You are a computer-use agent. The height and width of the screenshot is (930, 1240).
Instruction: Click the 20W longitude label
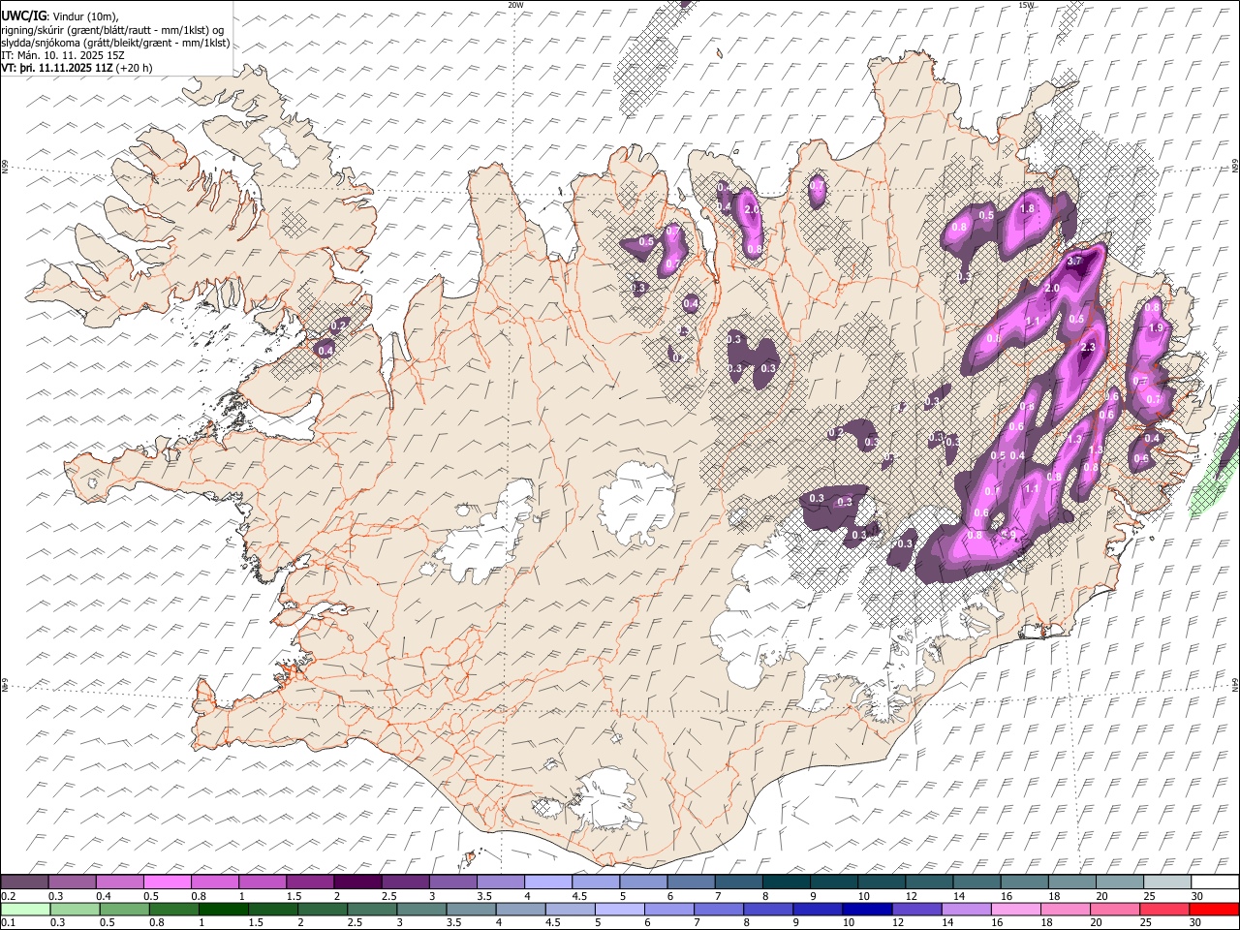pos(515,5)
